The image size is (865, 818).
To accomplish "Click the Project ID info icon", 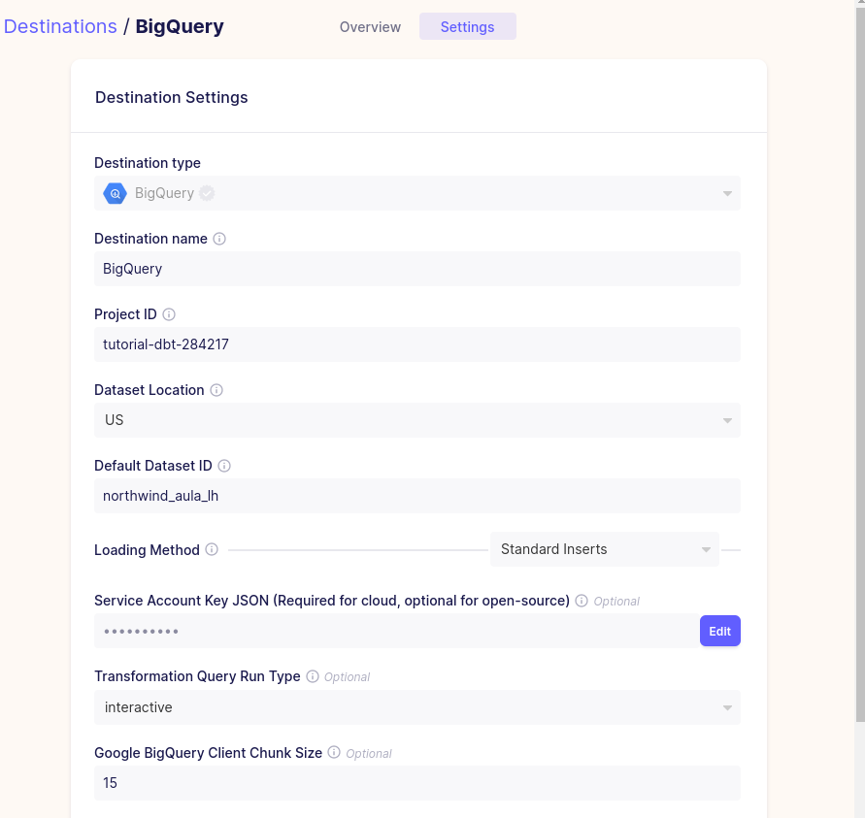I will pos(169,314).
